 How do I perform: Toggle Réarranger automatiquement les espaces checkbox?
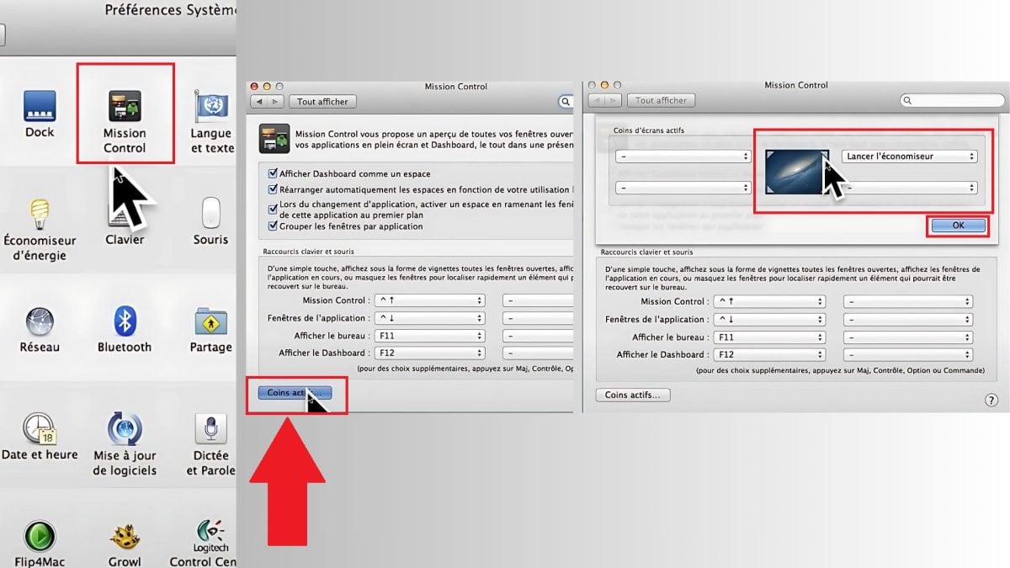(274, 190)
